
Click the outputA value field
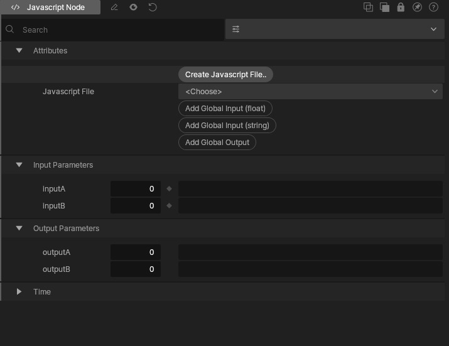tap(136, 252)
